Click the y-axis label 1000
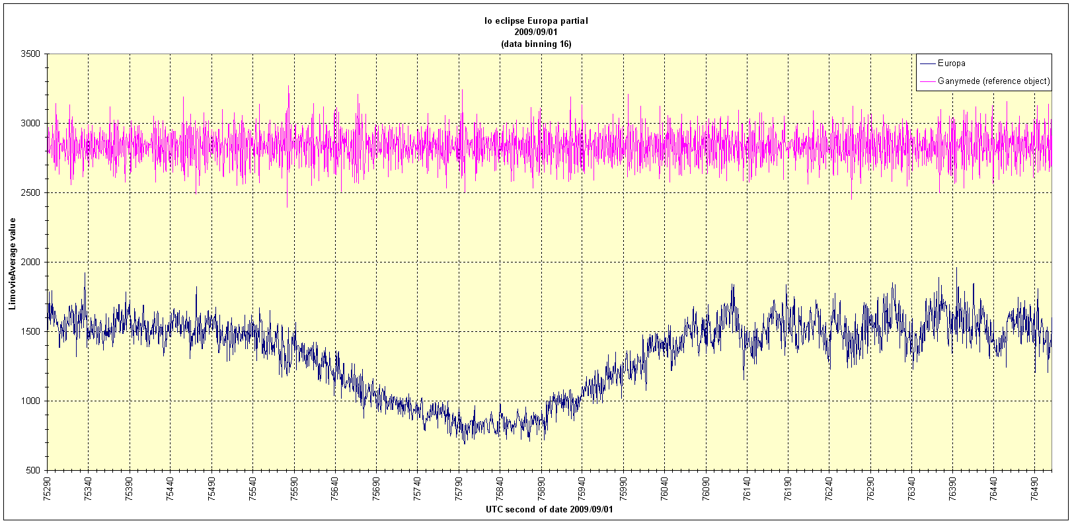The image size is (1072, 523). pyautogui.click(x=31, y=401)
